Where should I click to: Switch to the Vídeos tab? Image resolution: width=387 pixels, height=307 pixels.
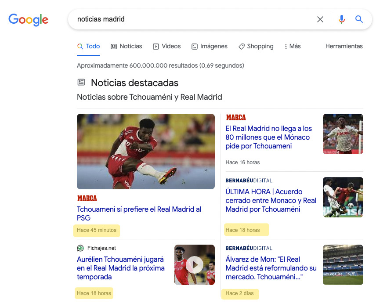tap(167, 46)
